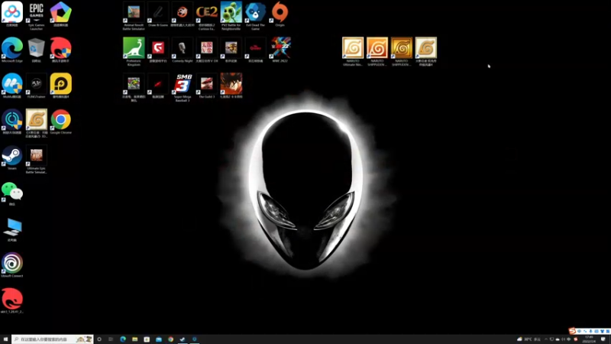Open PvZ Battle for Neighborville
Image resolution: width=611 pixels, height=344 pixels.
pos(231,16)
